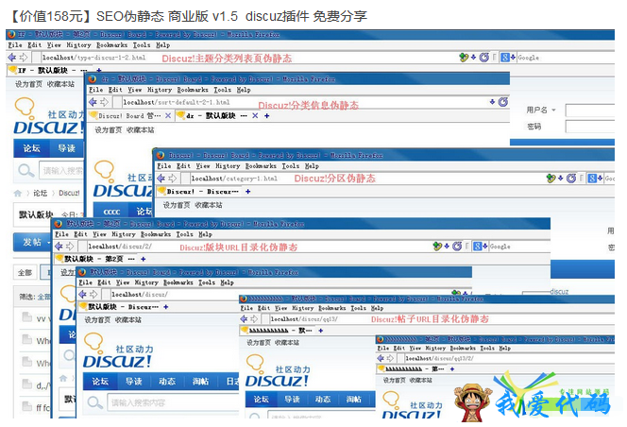
Task: Go forward in type-discuz-1-2.html Firefox window
Action: tap(24, 58)
